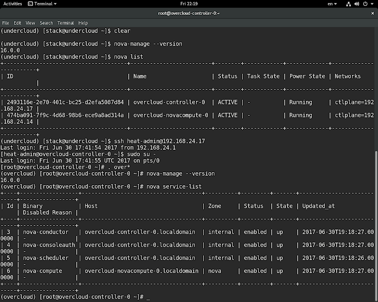This screenshot has height=302, width=378.
Task: Click the Task State column header
Action: point(263,76)
